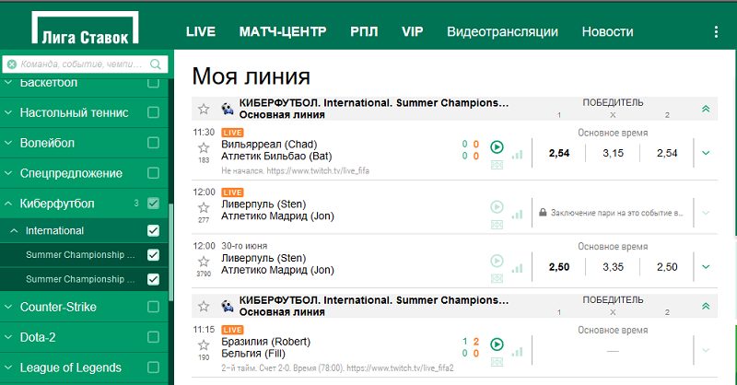Collapse the first КИБЕРФУТБОЛ section

pyautogui.click(x=706, y=109)
